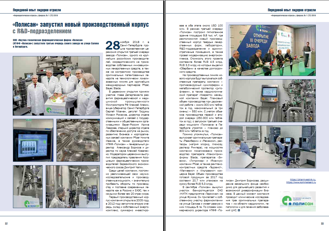
Task: Click the right page section header 'Передовой опыт лидеров отрасли'
Action: point(292,10)
